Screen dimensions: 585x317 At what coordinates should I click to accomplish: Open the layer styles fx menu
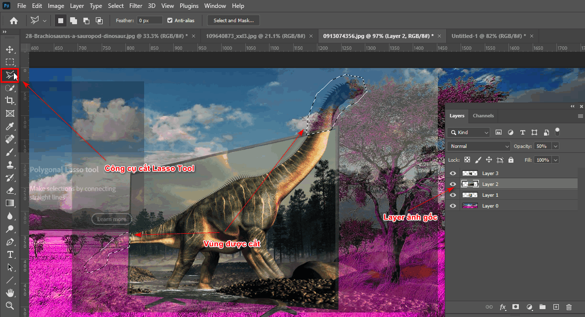coord(503,307)
